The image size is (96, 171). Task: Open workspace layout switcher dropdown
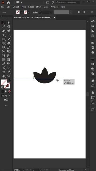(21, 2)
